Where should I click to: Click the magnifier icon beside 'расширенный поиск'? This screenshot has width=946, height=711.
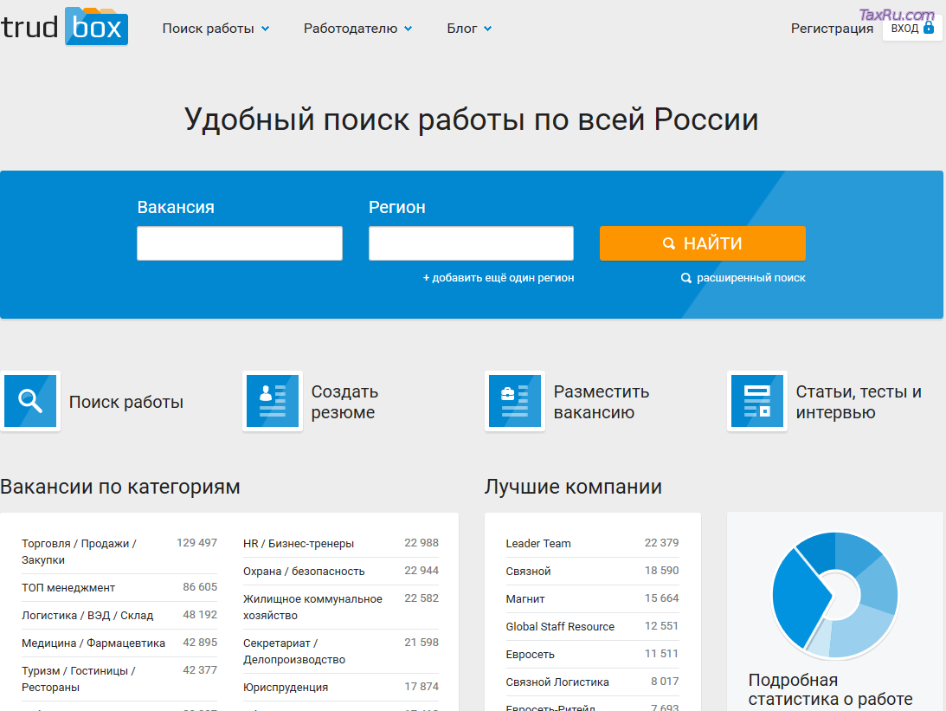click(686, 278)
